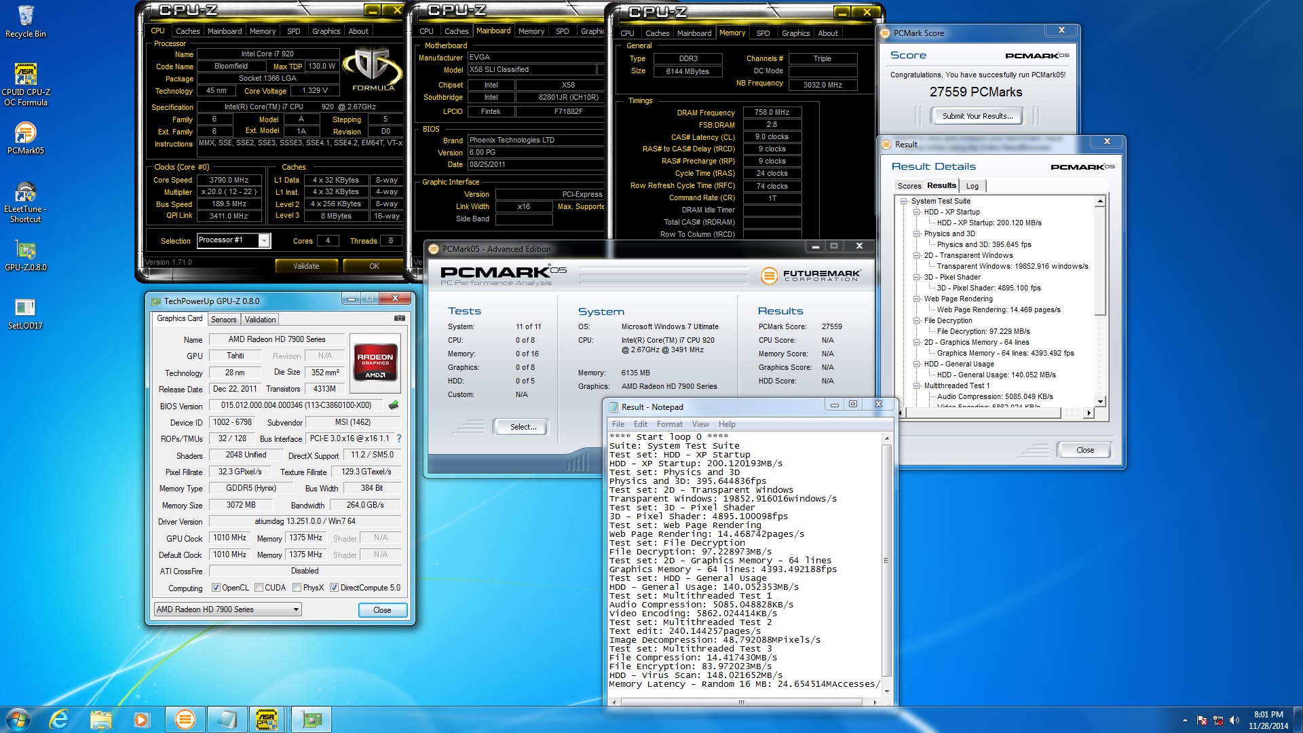This screenshot has height=733, width=1303.
Task: Collapse the HDD - XP Startup node
Action: point(916,212)
